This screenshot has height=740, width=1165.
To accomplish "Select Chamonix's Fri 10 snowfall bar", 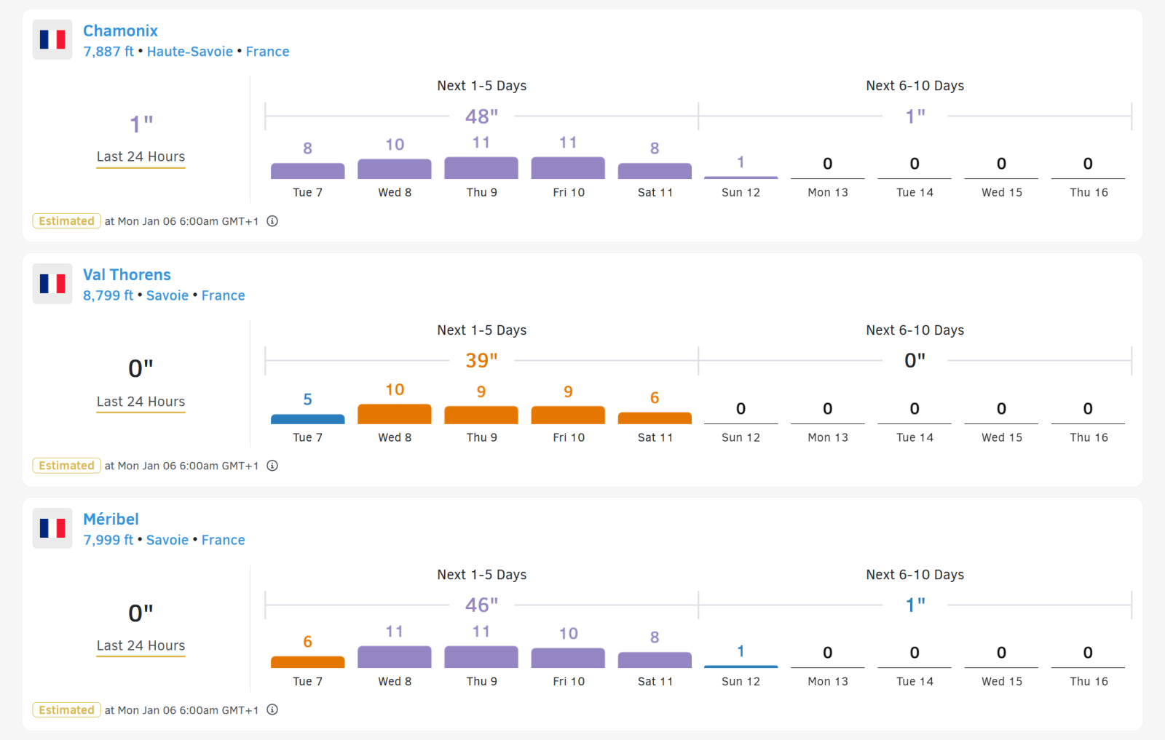I will point(568,168).
